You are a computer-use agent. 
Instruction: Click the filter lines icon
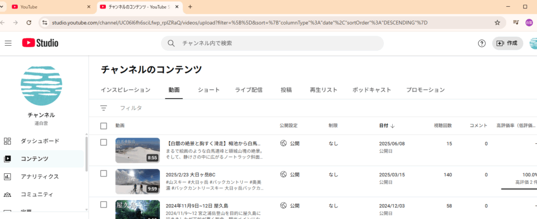[x=104, y=108]
